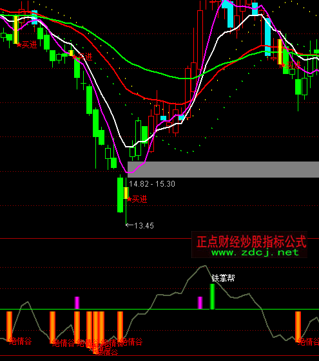The width and height of the screenshot is (319, 361).
Task: Select the magenta bar left of the green signal bar
Action: coord(200,302)
